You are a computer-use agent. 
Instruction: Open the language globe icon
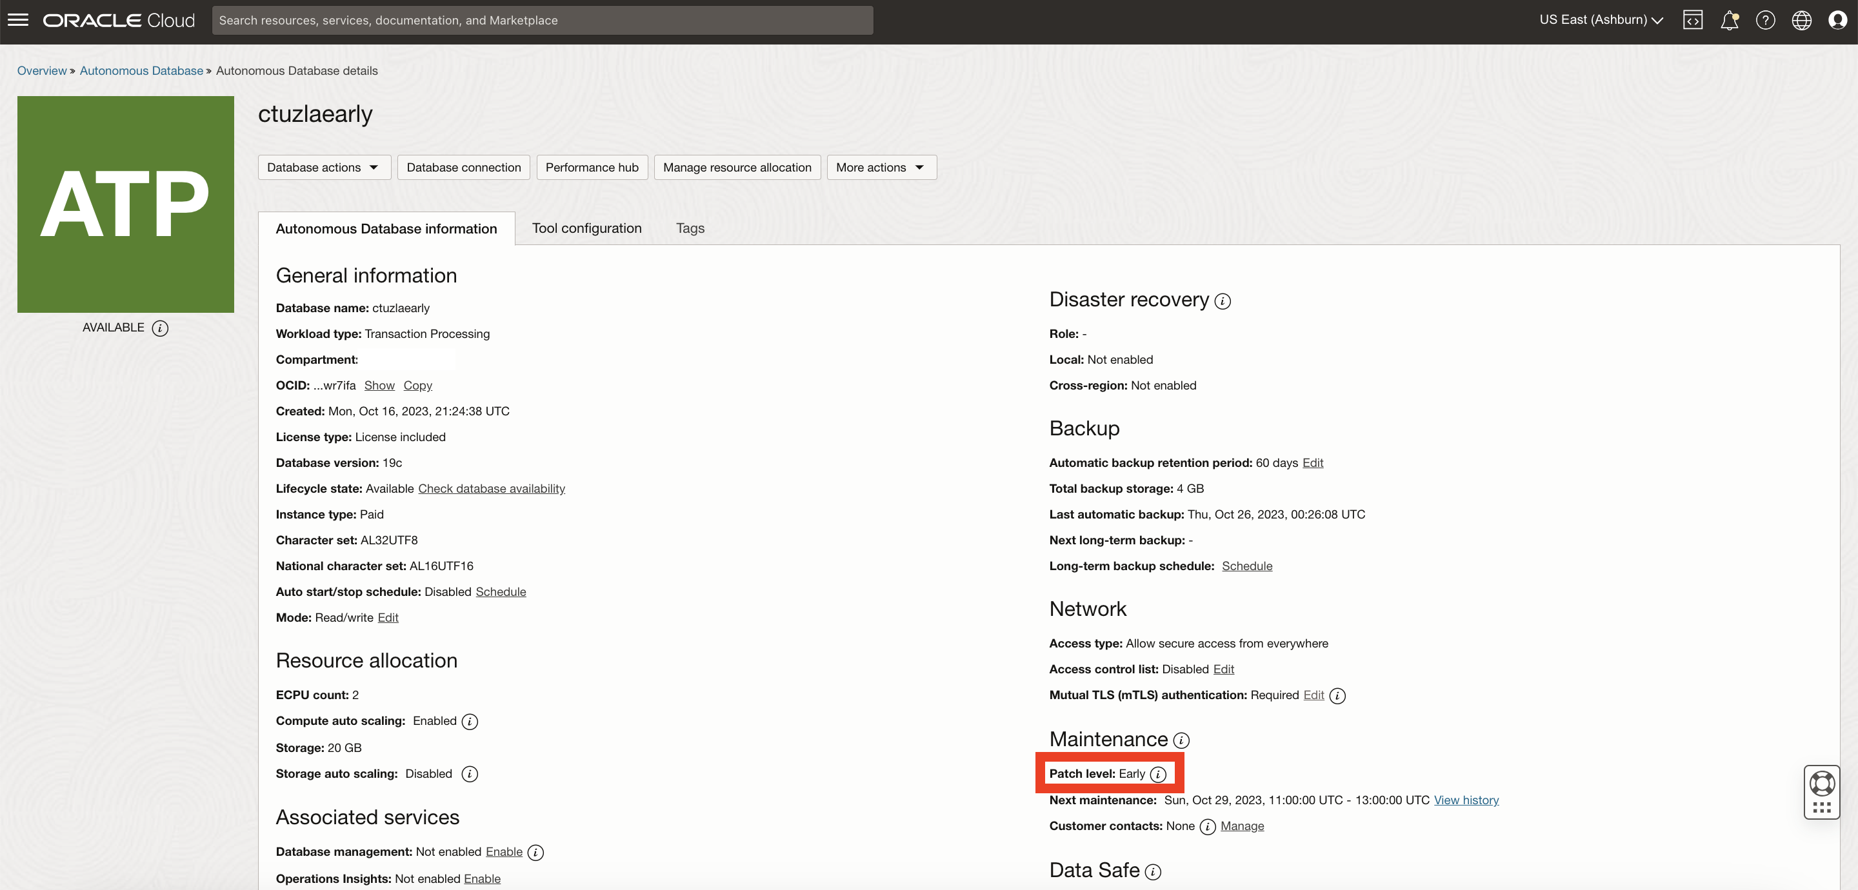tap(1801, 19)
